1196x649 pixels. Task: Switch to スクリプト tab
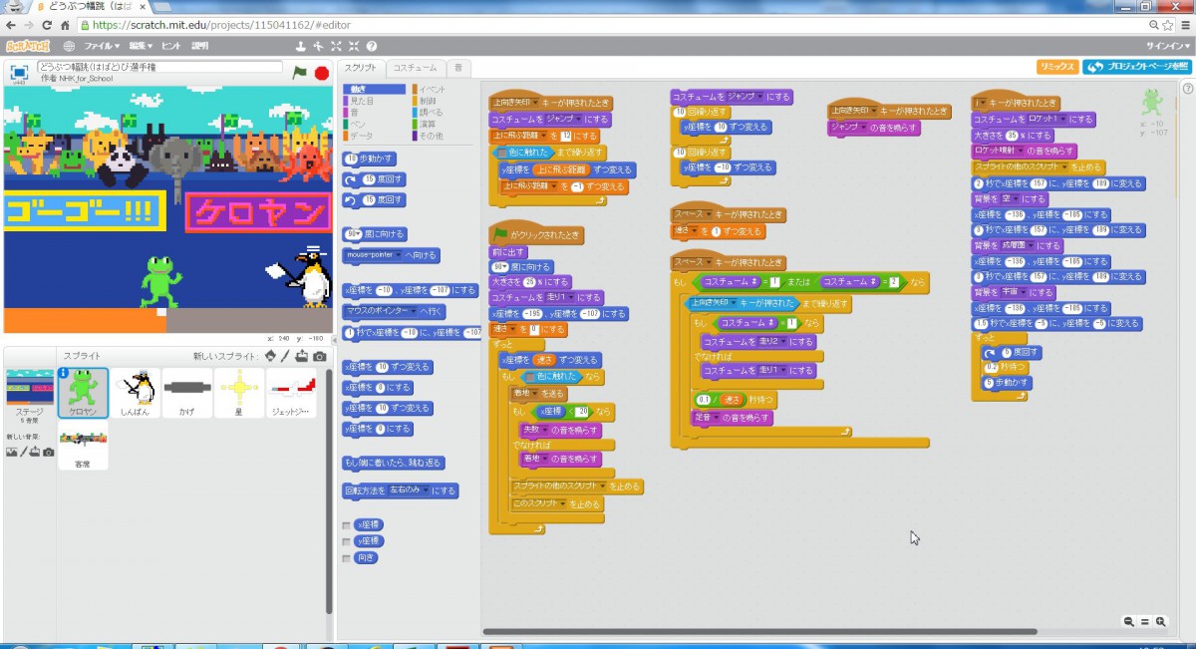tap(361, 68)
